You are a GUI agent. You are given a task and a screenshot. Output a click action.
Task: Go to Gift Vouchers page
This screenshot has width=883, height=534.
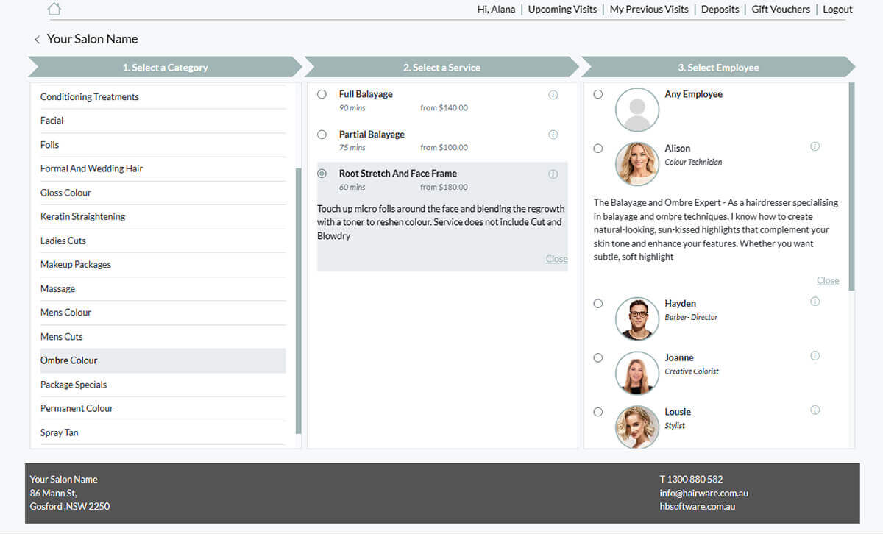780,10
